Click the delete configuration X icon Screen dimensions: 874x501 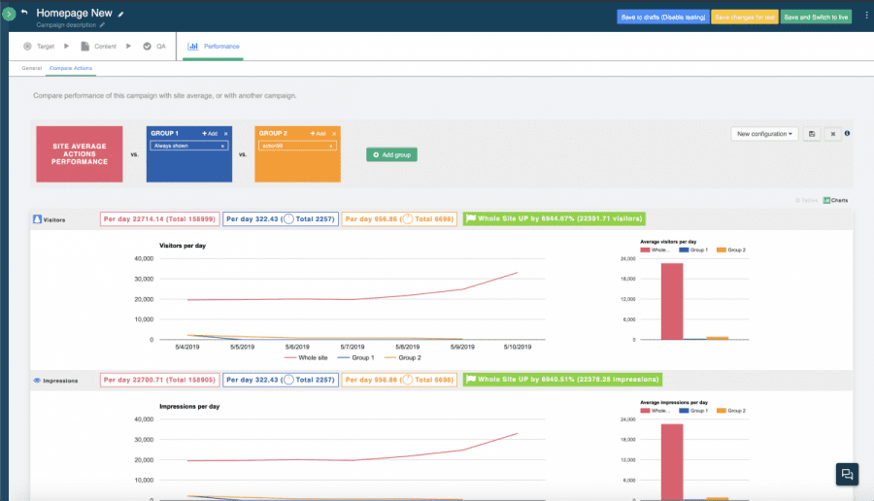[833, 134]
